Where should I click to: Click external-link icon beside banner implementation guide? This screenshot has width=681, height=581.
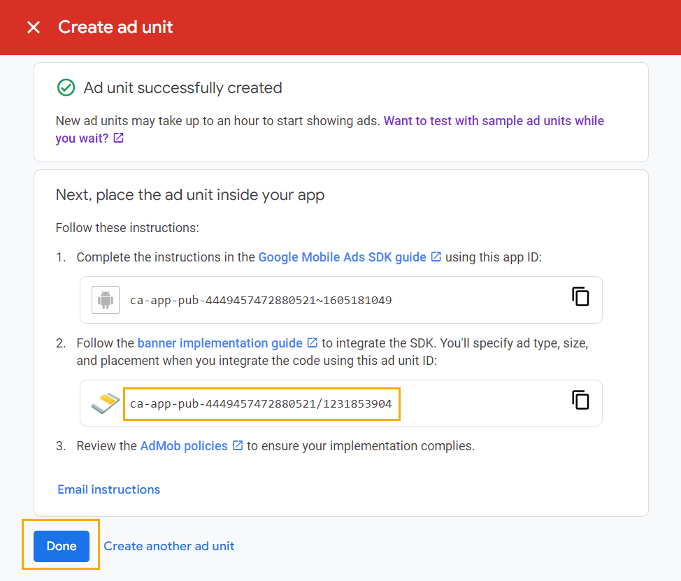313,343
